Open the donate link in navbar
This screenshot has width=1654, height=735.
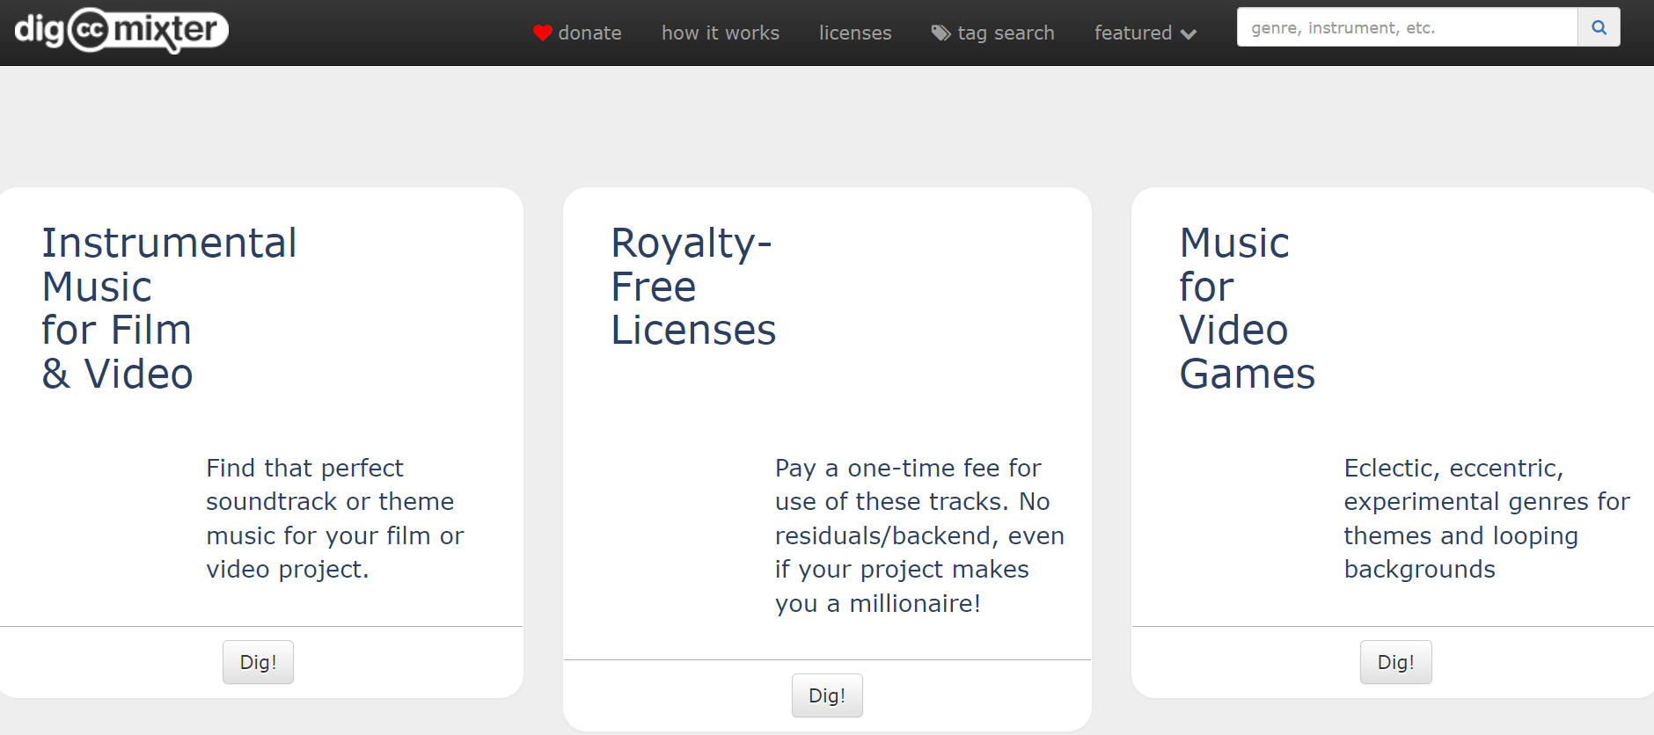click(577, 33)
